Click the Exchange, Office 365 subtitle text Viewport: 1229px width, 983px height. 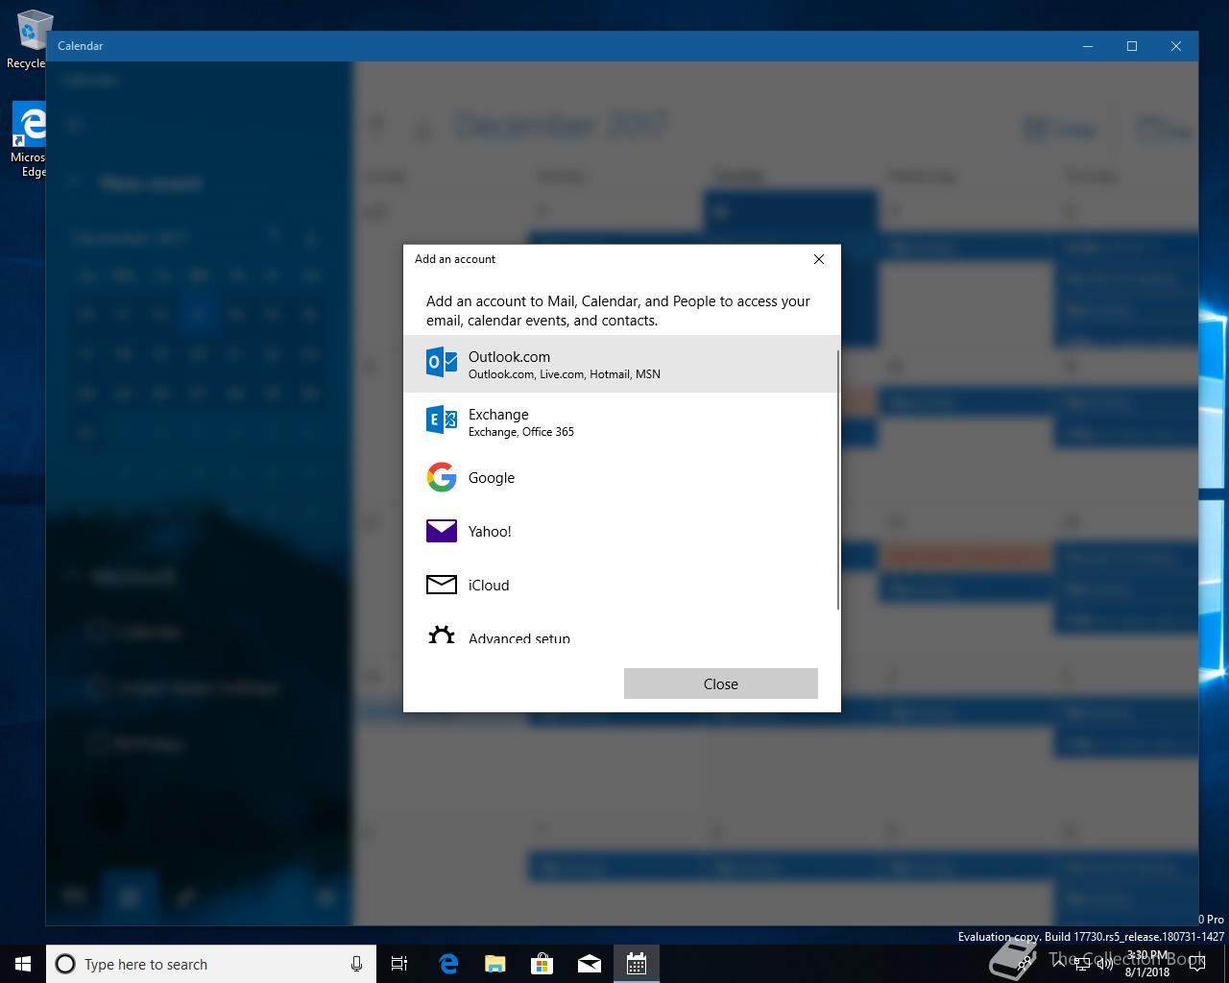[521, 432]
